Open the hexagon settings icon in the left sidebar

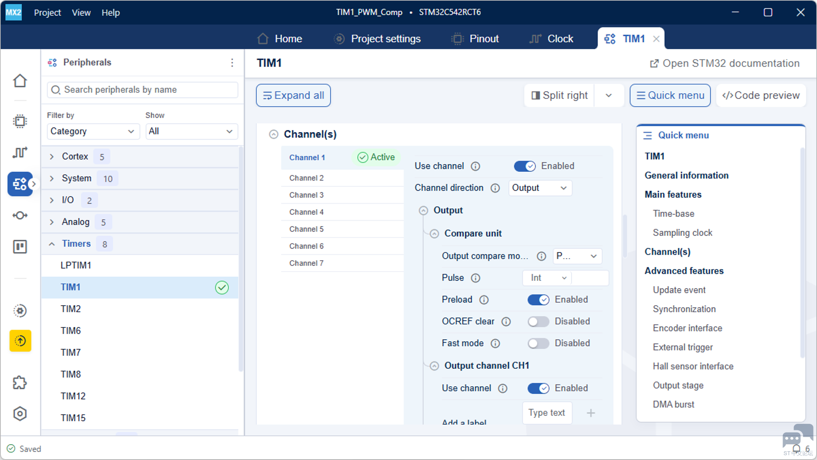point(20,413)
